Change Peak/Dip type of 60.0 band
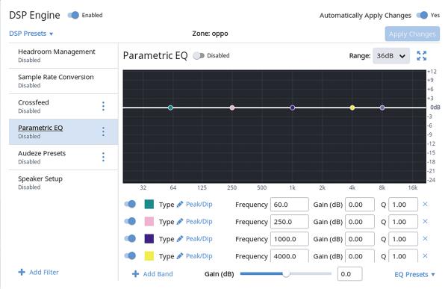The image size is (448, 289). [199, 204]
